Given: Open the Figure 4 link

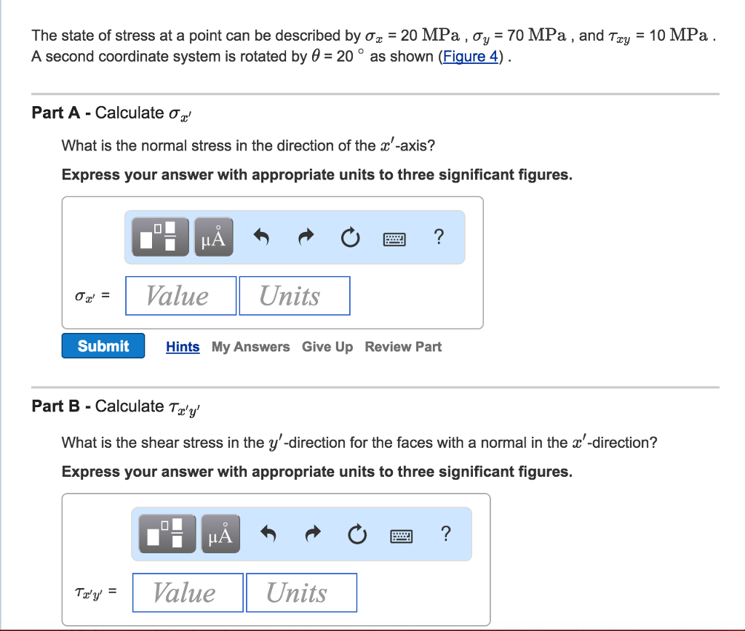Looking at the screenshot, I should (470, 57).
